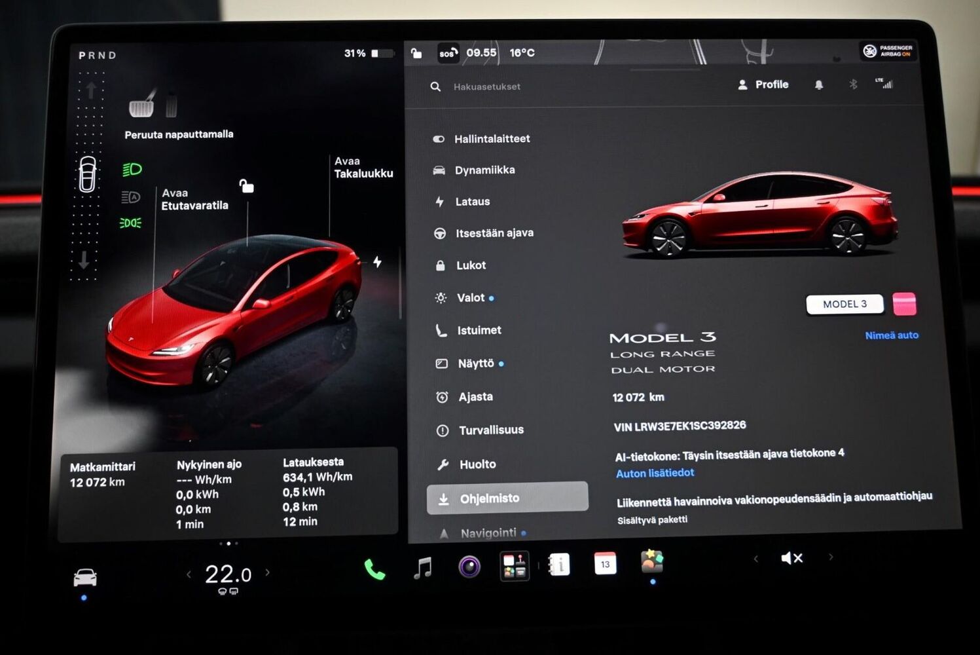Open Valot lights settings
Image resolution: width=980 pixels, height=655 pixels.
(464, 298)
